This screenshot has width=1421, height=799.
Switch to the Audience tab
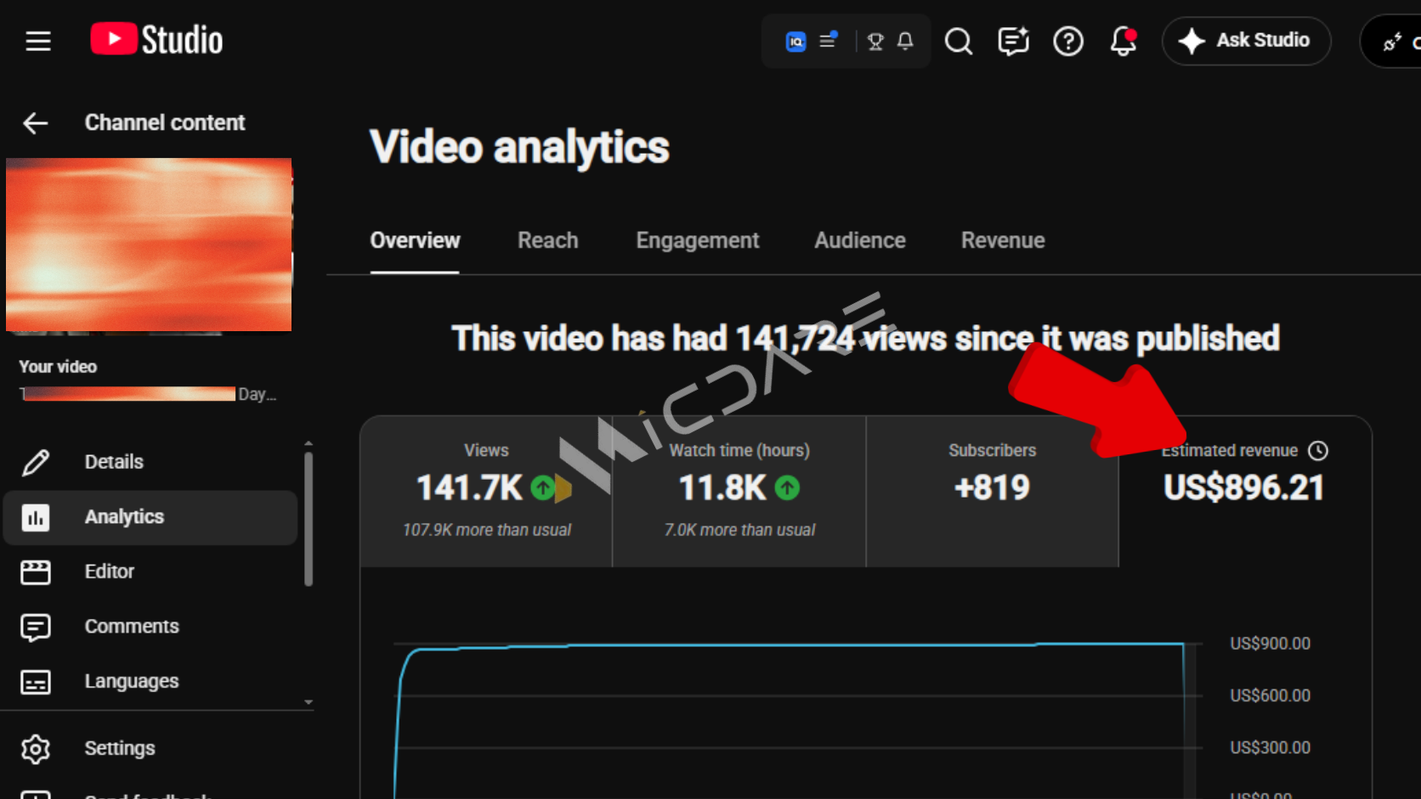(860, 241)
